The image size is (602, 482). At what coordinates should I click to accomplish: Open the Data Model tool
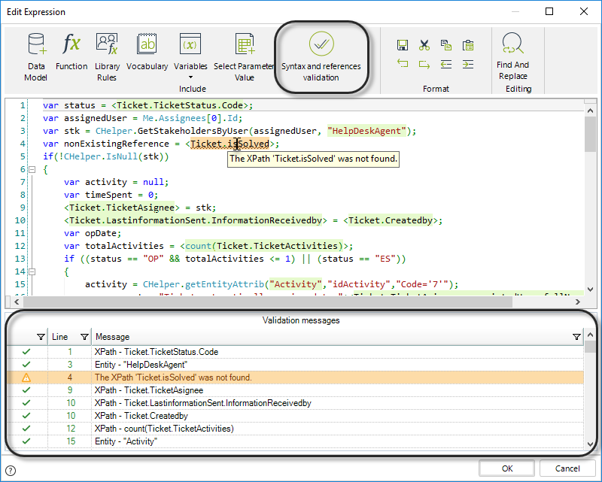(x=35, y=57)
